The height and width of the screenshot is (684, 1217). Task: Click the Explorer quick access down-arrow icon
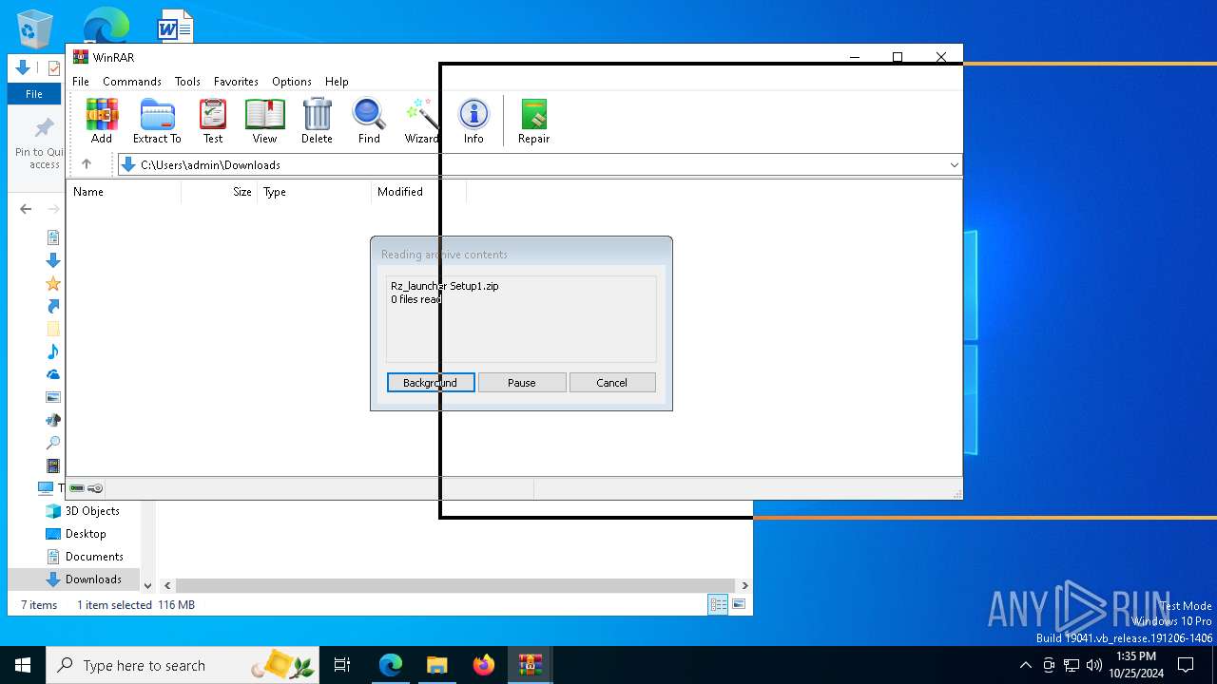[x=23, y=68]
